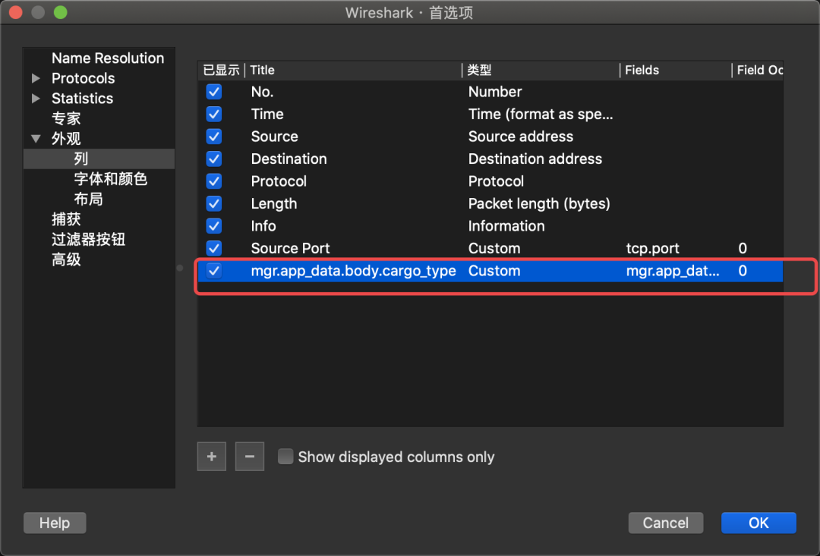This screenshot has height=556, width=820.
Task: Expand the Statistics tree section
Action: tap(36, 99)
